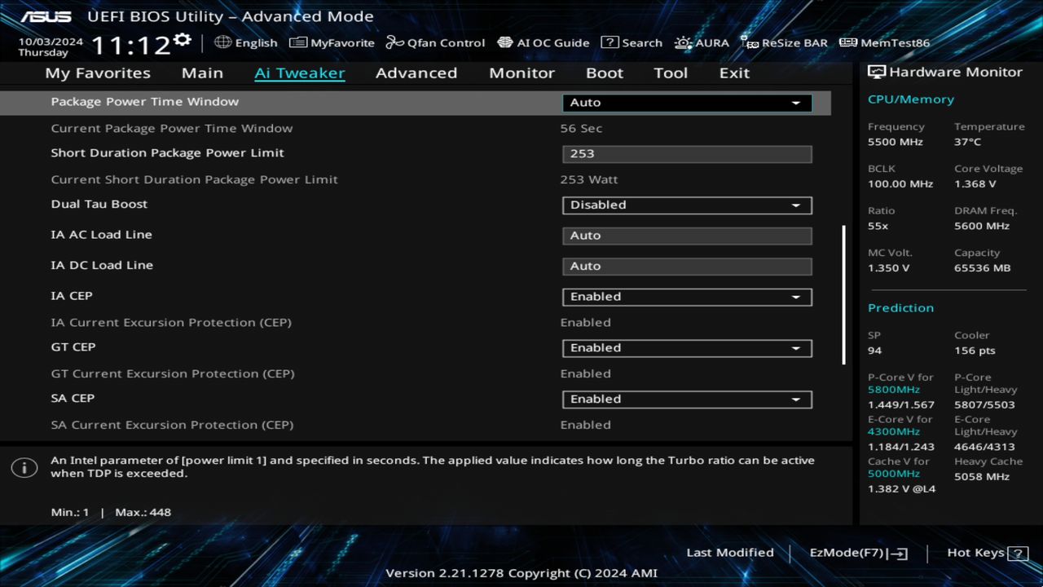
Task: Toggle GT CEP to Disabled
Action: click(x=686, y=348)
